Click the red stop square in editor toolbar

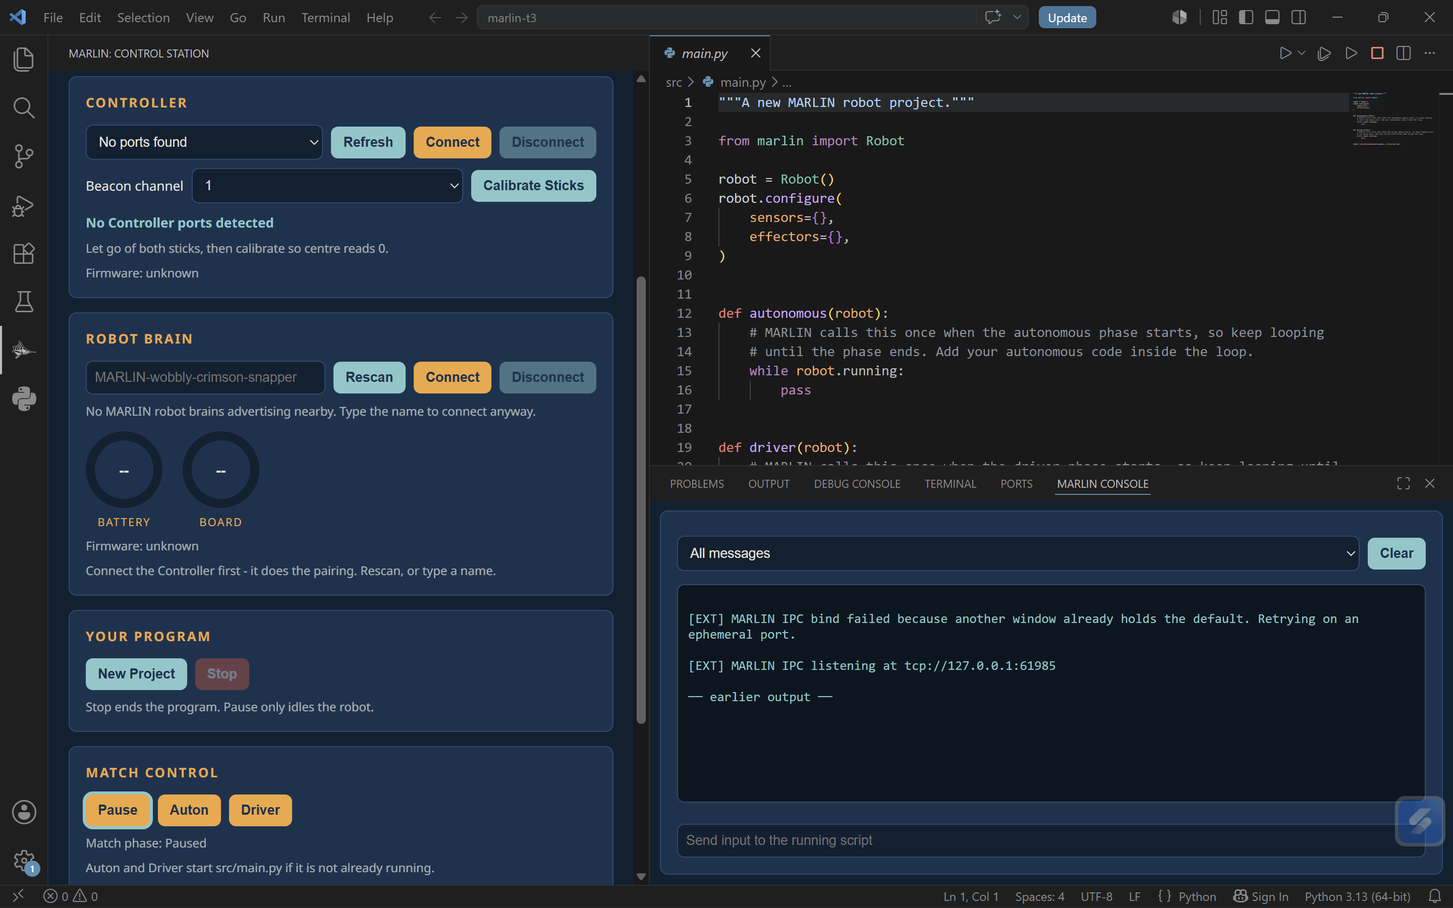pyautogui.click(x=1377, y=53)
